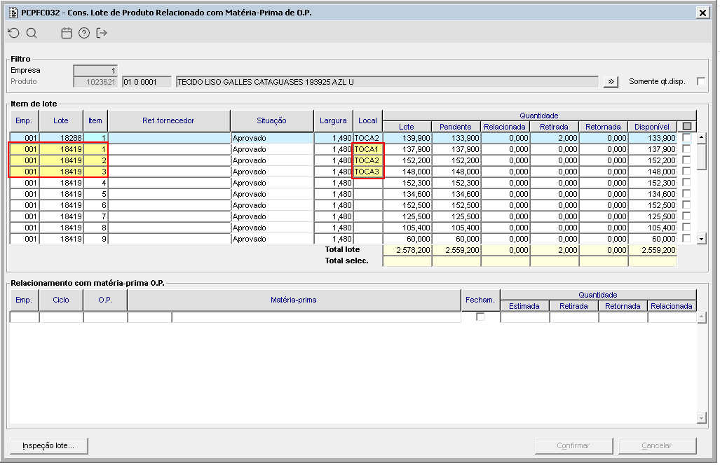Screen dimensions: 720x465
Task: Click the Relacionada header in lot grid
Action: tap(505, 127)
